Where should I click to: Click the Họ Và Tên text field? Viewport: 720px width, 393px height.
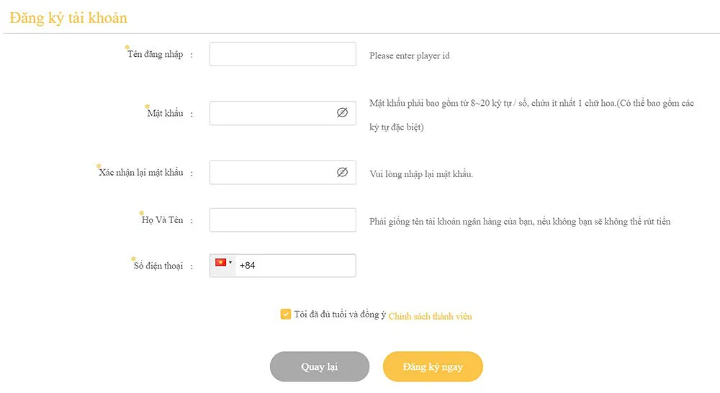point(282,220)
